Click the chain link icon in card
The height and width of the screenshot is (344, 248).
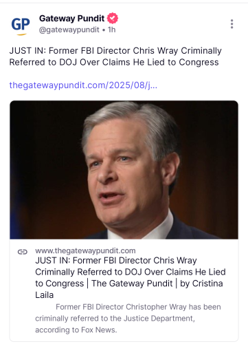(x=23, y=252)
